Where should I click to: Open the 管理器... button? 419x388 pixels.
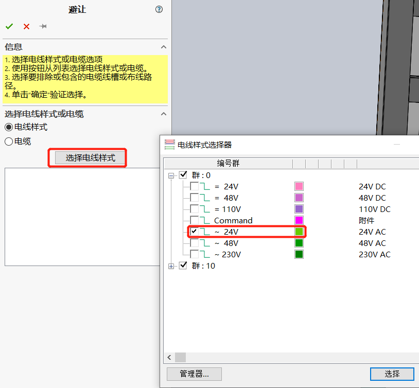(x=194, y=374)
